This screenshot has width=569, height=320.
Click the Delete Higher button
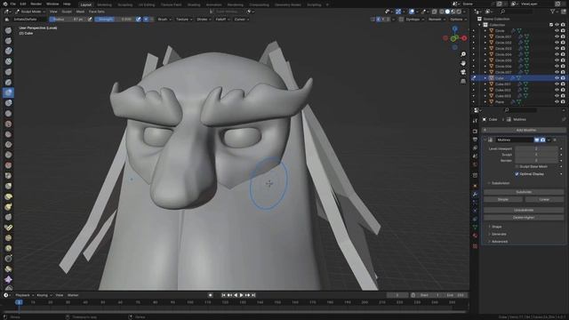524,217
